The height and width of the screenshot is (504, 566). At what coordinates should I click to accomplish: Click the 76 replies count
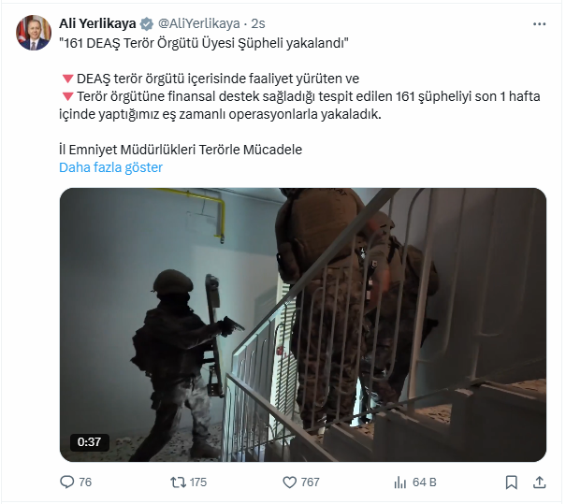(x=85, y=482)
